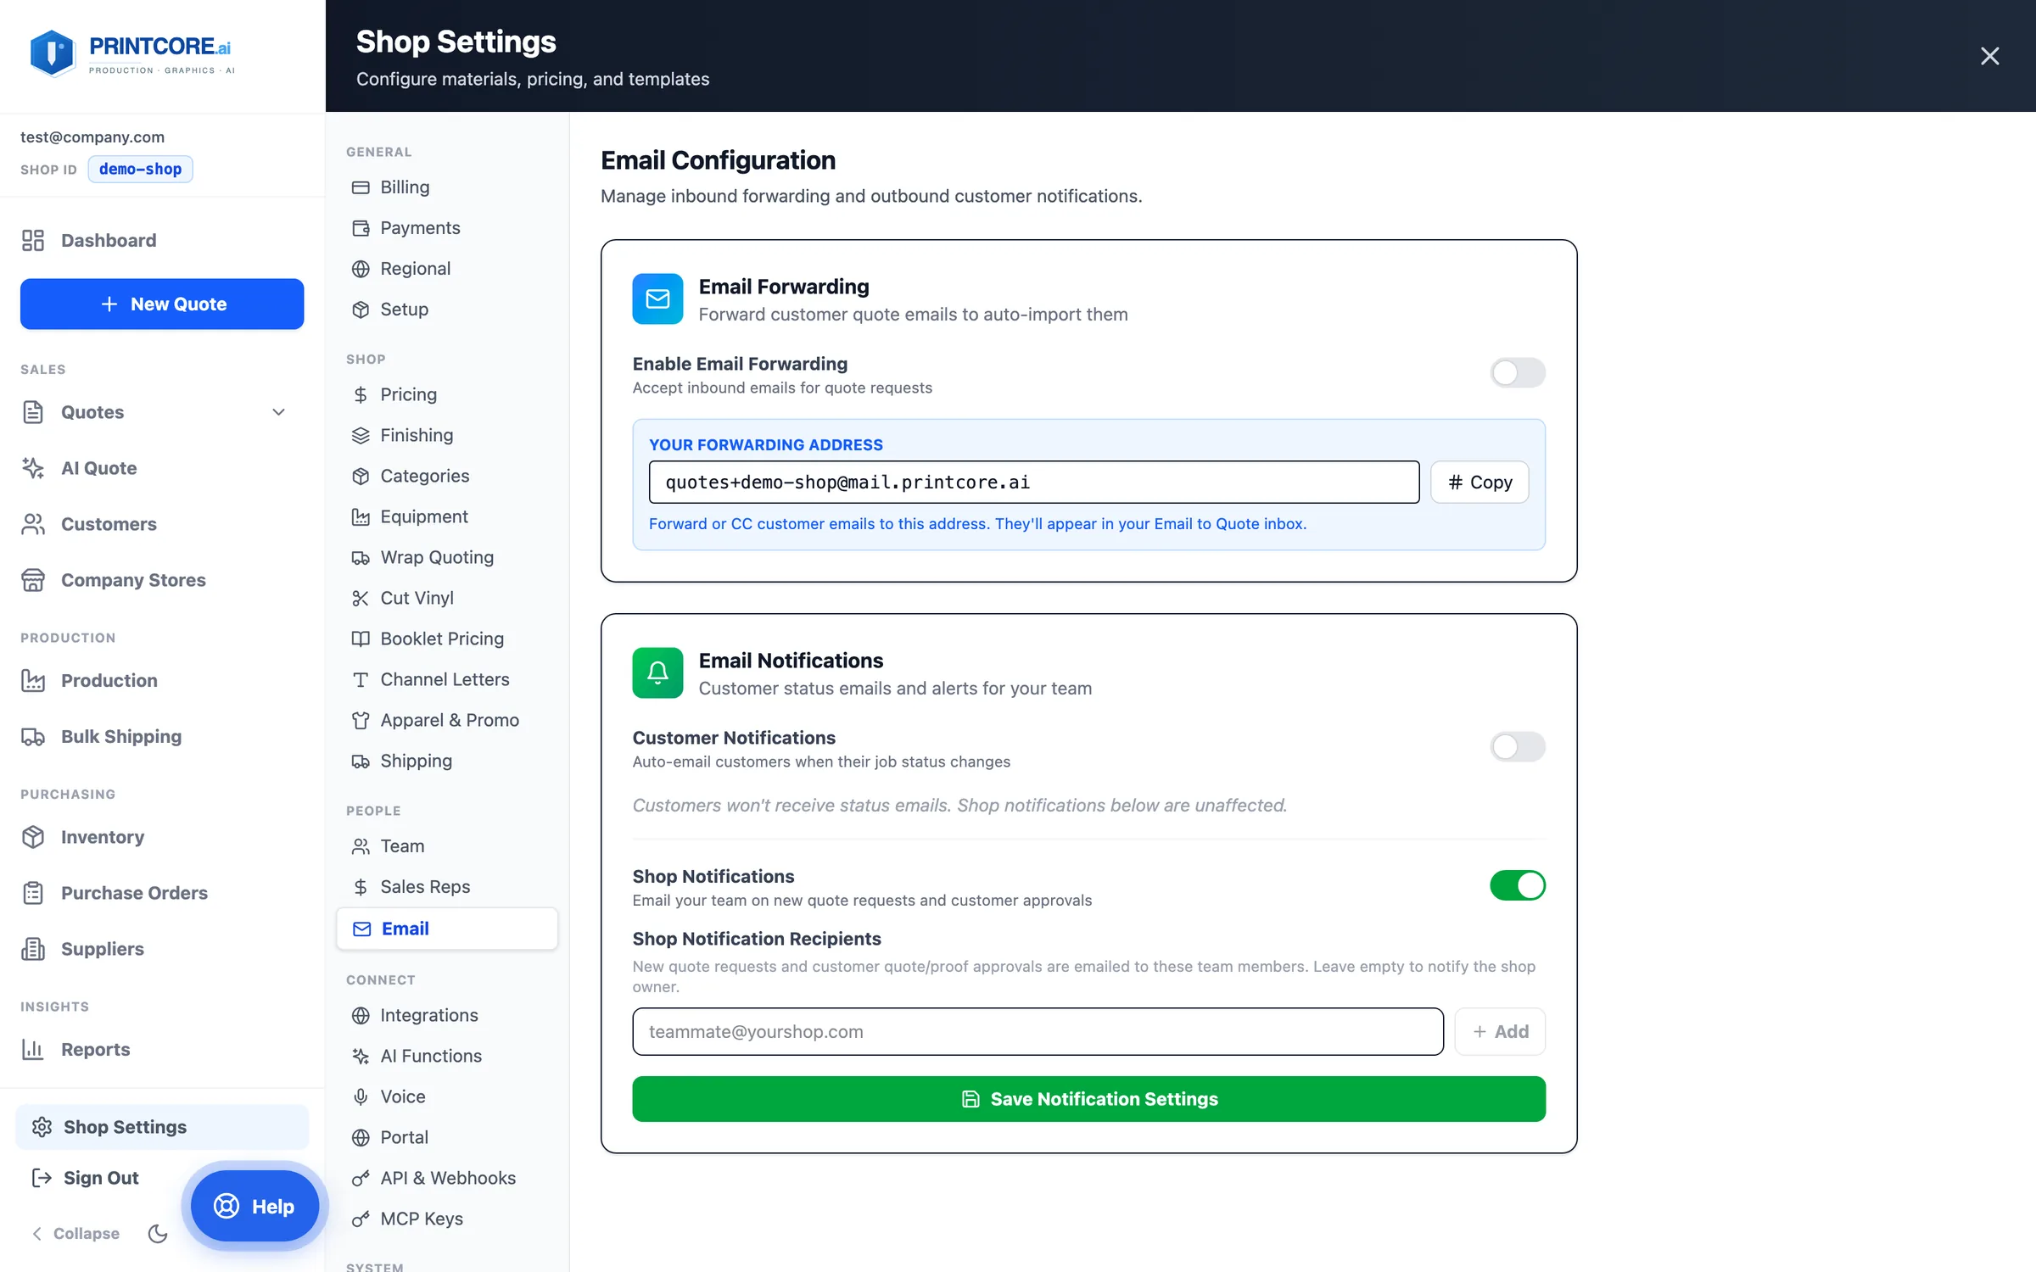The height and width of the screenshot is (1272, 2036).
Task: Close the Shop Settings panel
Action: click(x=1989, y=56)
